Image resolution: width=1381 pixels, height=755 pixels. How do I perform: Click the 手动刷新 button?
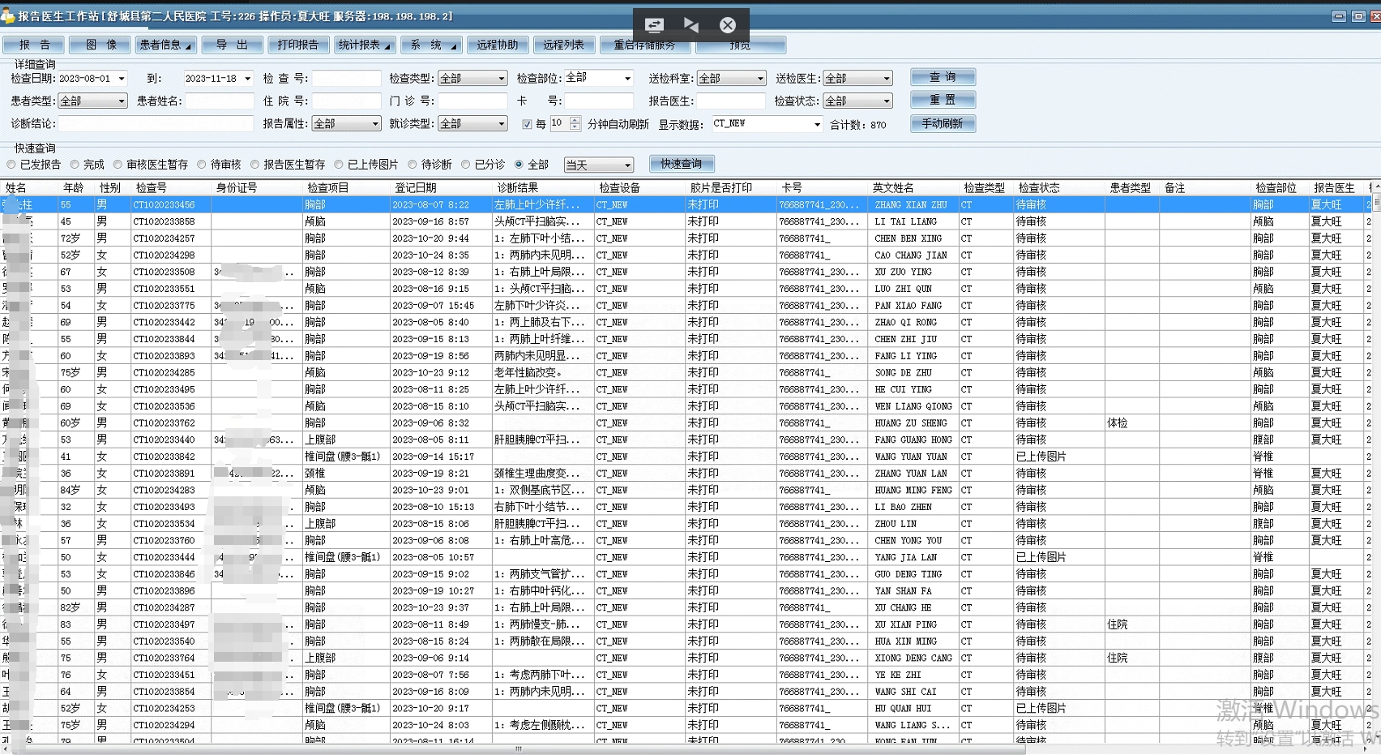[943, 123]
